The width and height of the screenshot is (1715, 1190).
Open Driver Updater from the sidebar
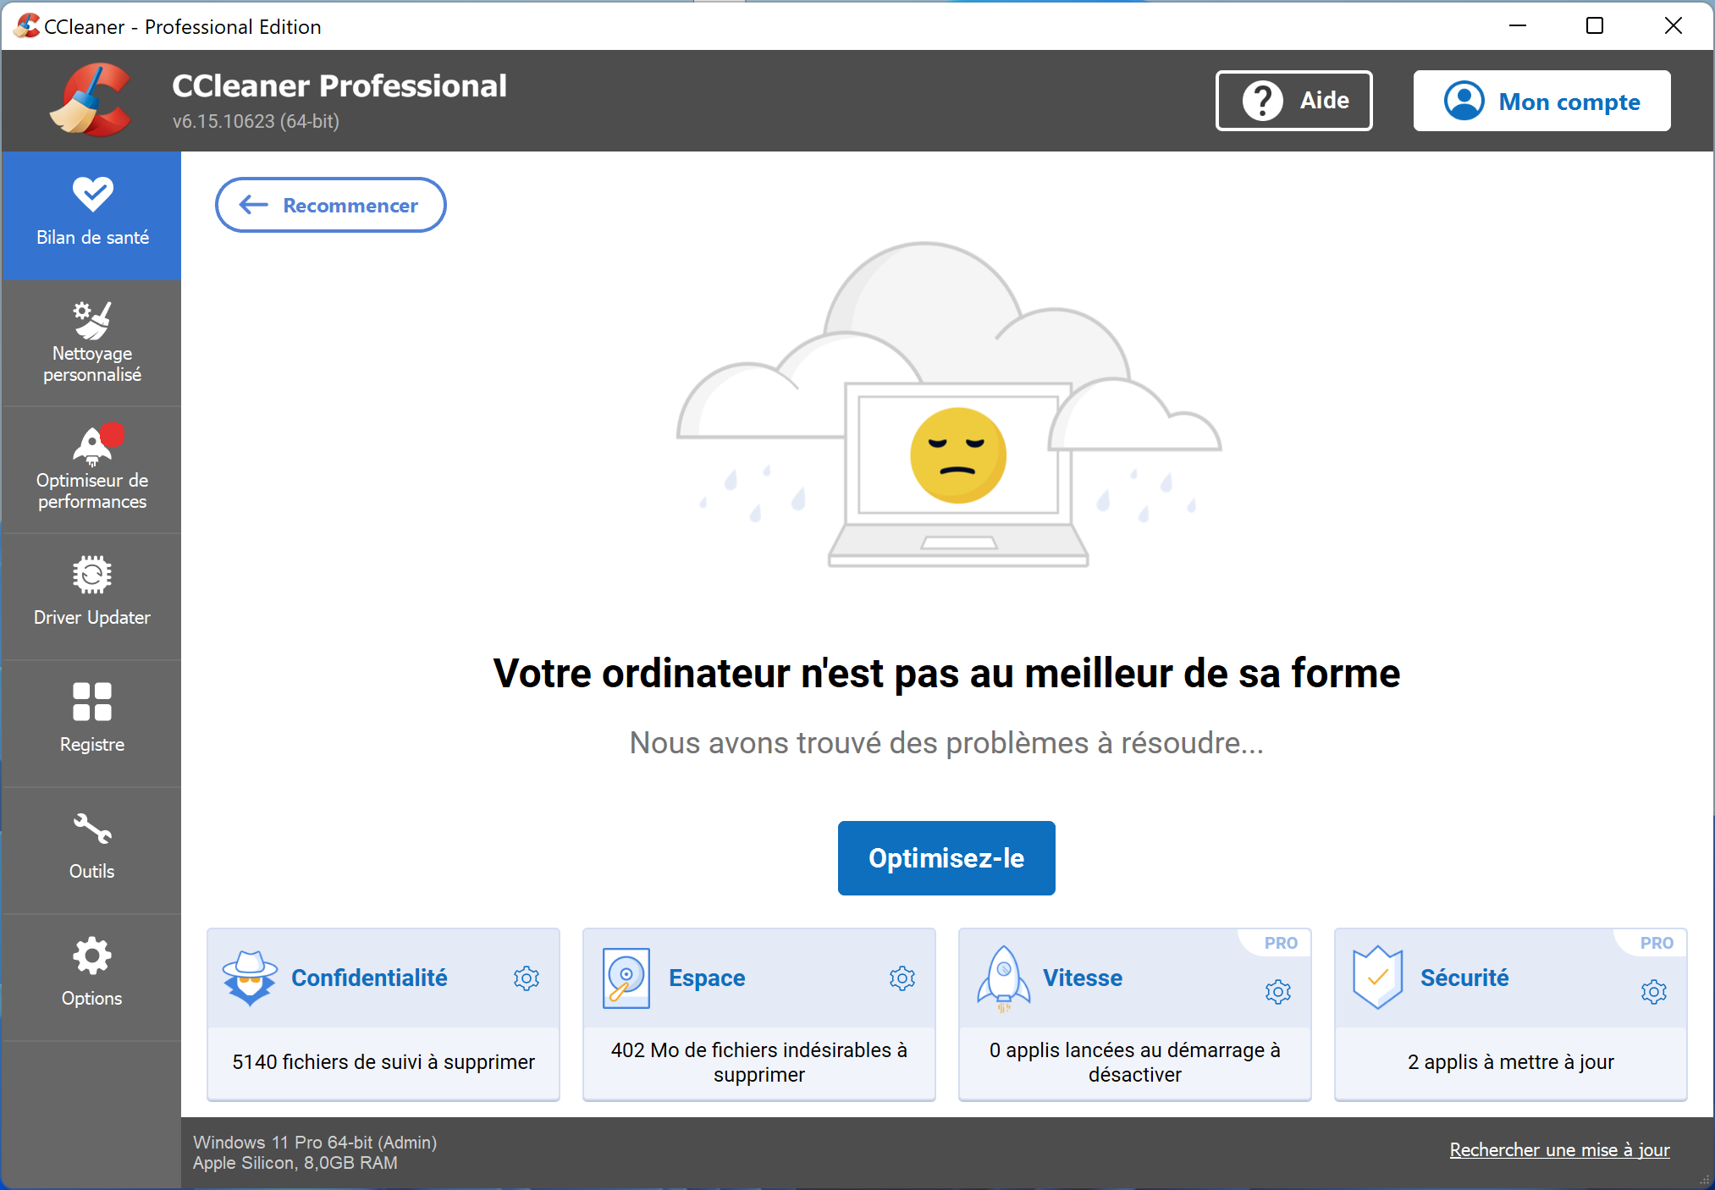91,597
